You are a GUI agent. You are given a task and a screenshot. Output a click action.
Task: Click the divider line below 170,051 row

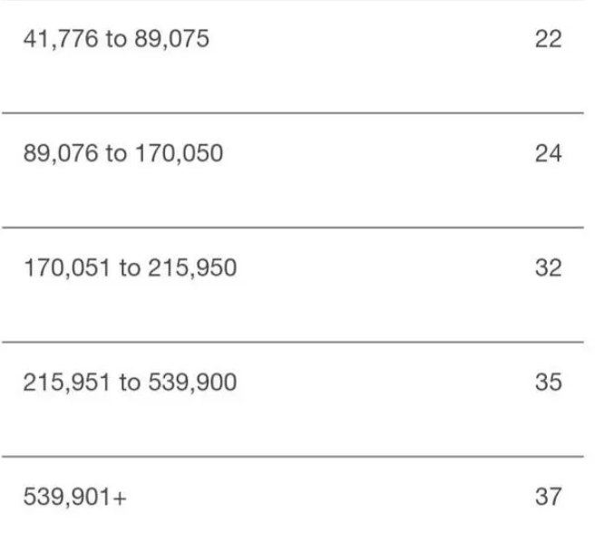click(x=293, y=342)
